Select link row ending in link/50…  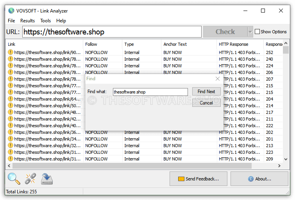(47, 106)
